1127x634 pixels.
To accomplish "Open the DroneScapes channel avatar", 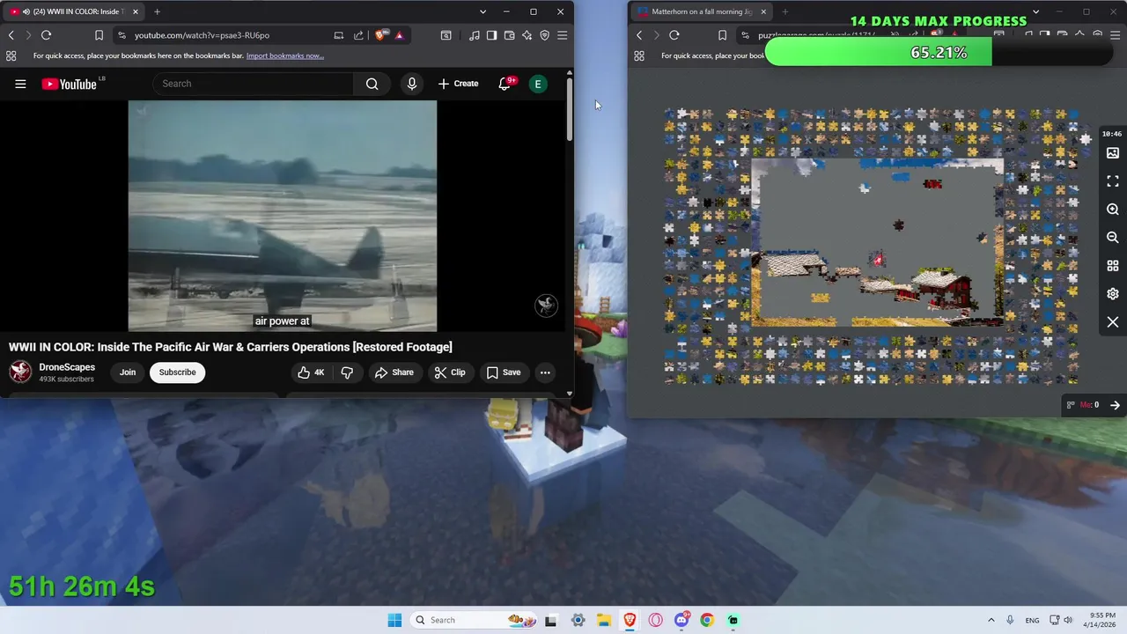I will (20, 372).
